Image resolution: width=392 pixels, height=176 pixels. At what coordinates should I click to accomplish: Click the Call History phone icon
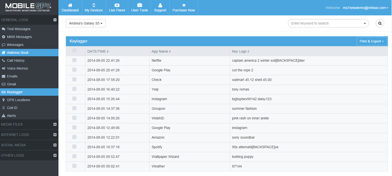pos(4,61)
